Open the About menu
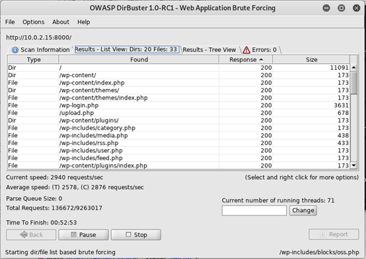366x259 pixels. point(61,22)
